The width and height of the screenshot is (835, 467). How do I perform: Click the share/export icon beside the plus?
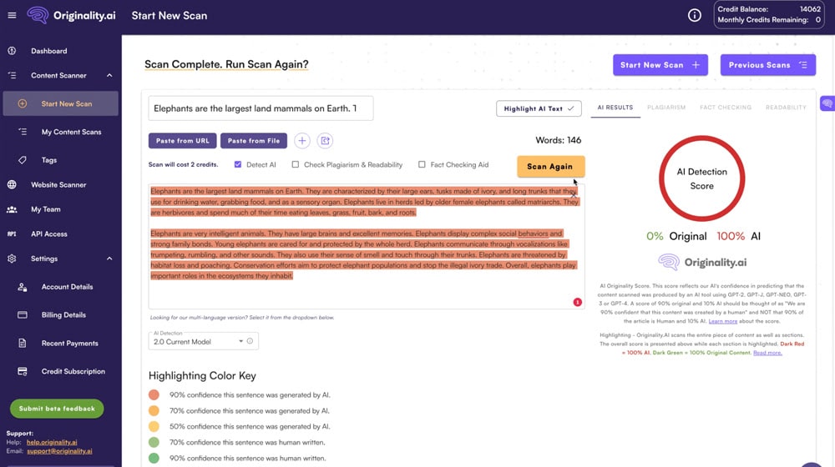click(x=325, y=140)
